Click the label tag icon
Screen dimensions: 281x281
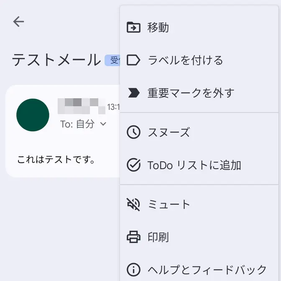(x=133, y=60)
